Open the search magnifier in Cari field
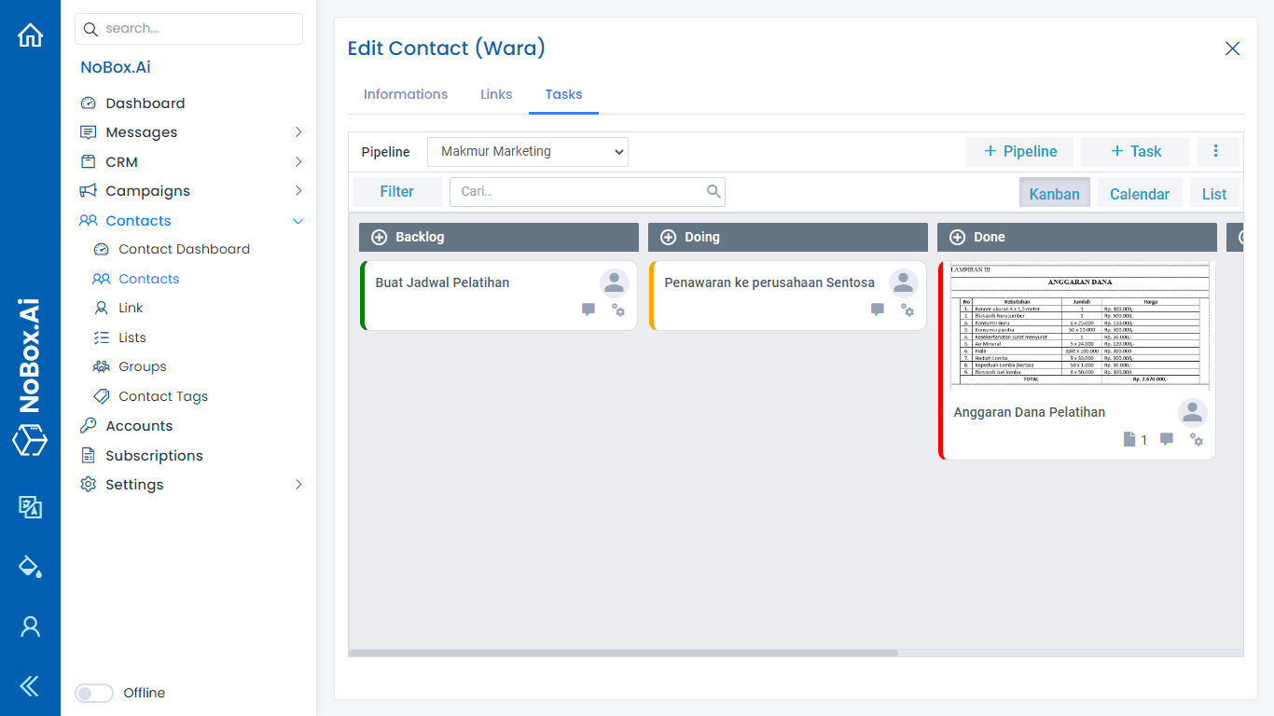The width and height of the screenshot is (1274, 716). point(713,191)
